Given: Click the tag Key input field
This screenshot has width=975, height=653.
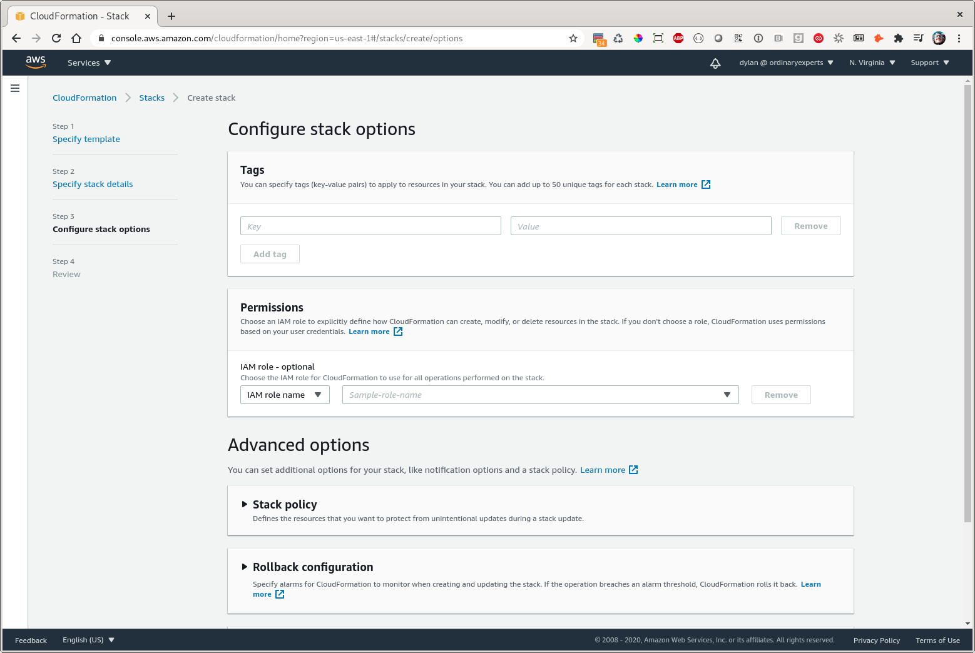Looking at the screenshot, I should coord(370,226).
